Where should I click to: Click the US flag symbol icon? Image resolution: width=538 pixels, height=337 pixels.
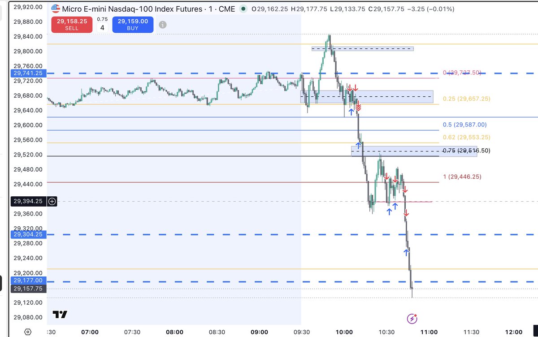point(55,9)
